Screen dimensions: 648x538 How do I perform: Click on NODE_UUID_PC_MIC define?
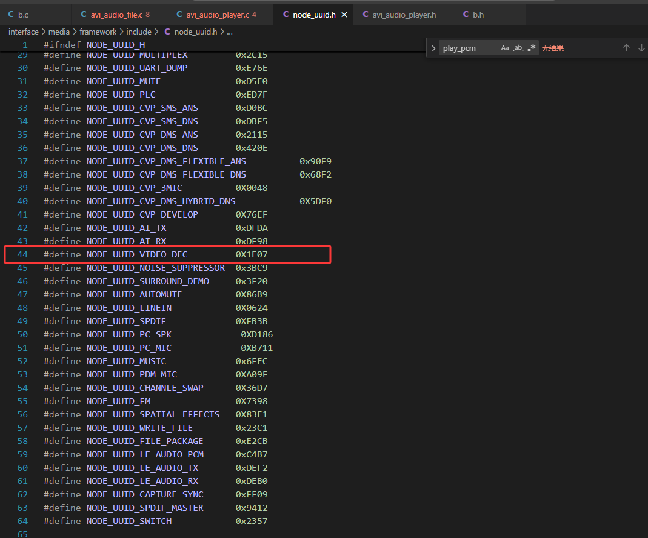click(x=129, y=348)
